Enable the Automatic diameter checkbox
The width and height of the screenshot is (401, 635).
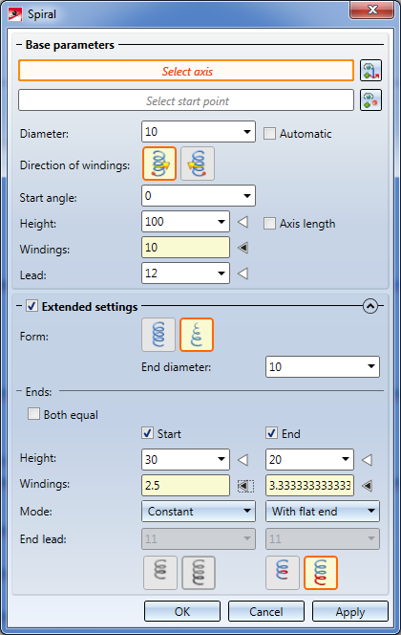269,134
